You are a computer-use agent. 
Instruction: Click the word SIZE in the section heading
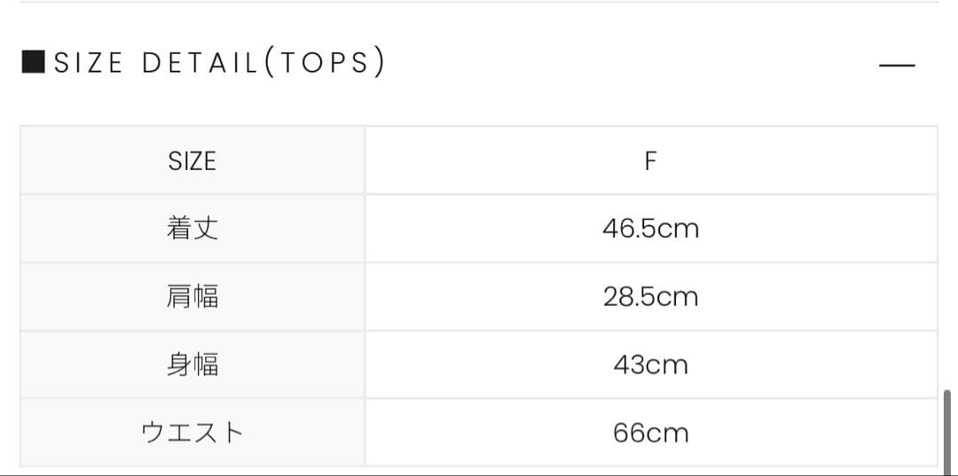[89, 63]
